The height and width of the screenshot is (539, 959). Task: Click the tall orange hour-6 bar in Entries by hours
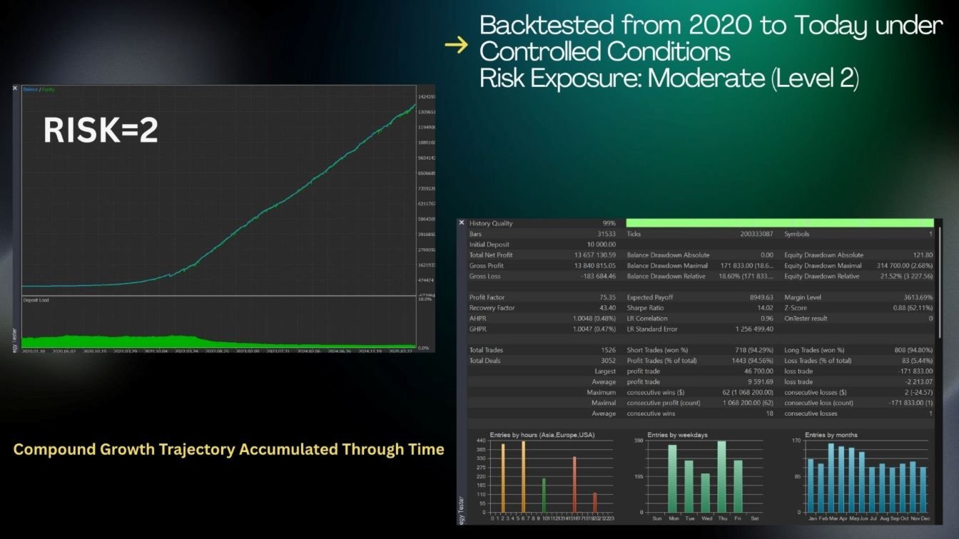point(524,476)
